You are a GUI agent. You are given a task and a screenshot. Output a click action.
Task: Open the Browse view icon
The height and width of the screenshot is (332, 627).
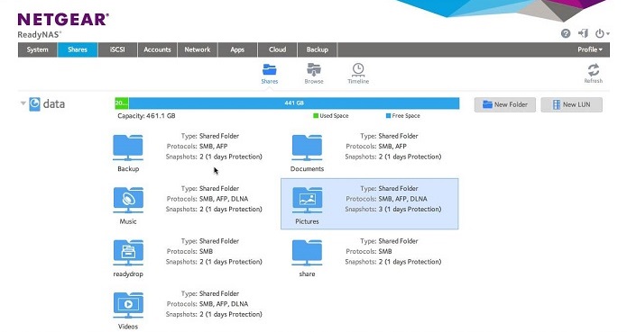[x=314, y=70]
